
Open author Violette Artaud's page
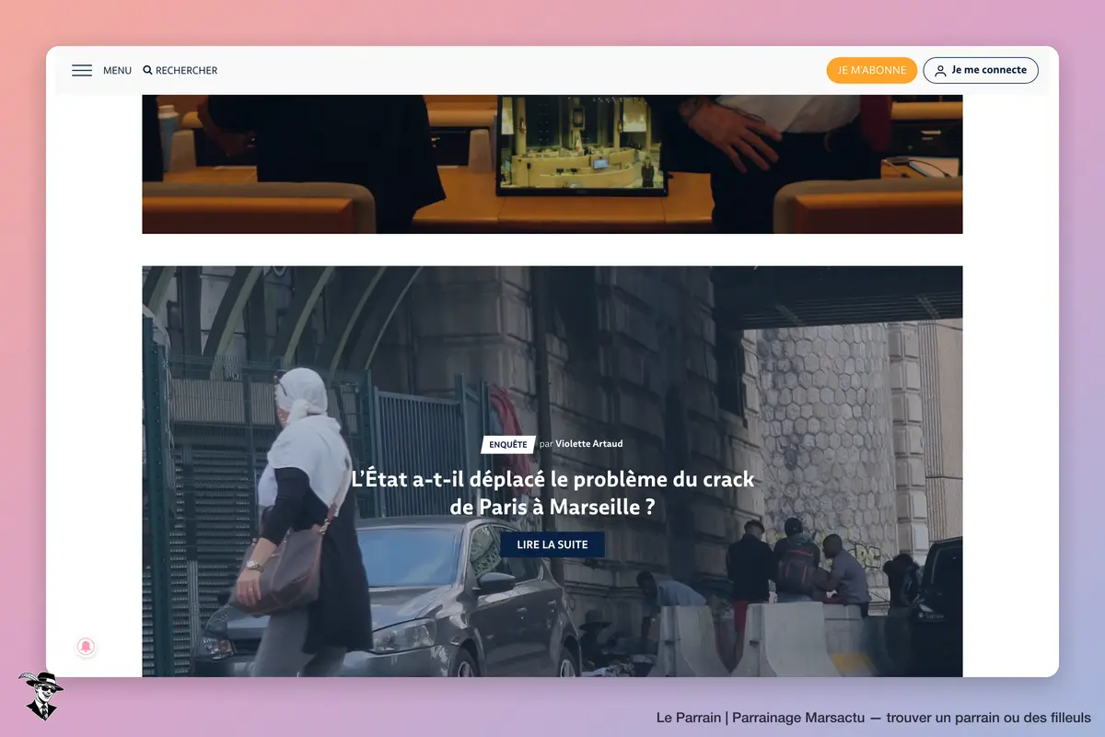[x=589, y=444]
